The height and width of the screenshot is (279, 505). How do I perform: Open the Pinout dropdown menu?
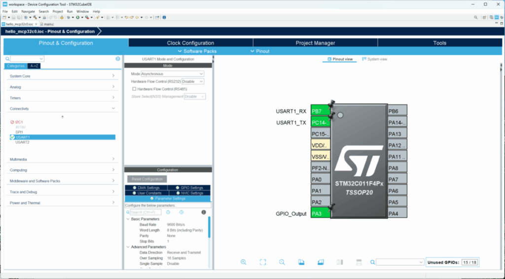point(260,51)
